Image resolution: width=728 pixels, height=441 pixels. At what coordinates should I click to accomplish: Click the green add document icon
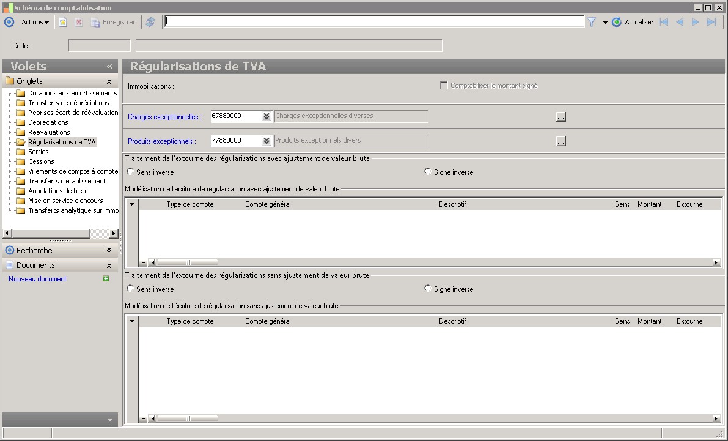[x=106, y=278]
